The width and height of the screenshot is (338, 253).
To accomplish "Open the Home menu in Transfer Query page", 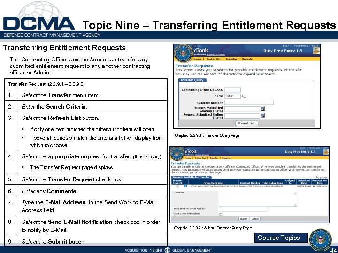I will (x=197, y=59).
